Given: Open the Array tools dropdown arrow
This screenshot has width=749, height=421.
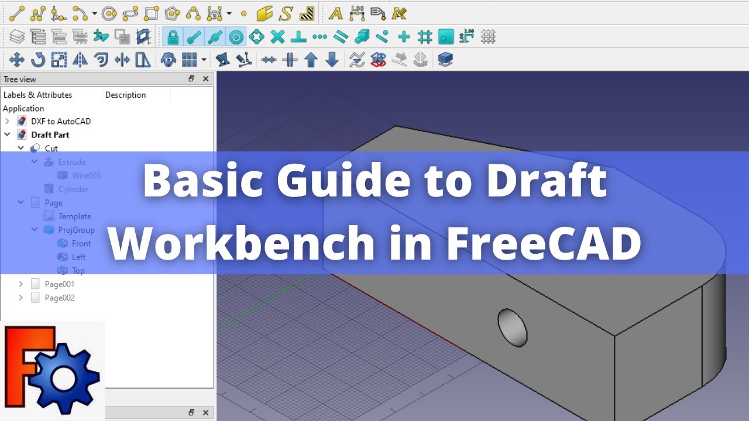Looking at the screenshot, I should (204, 60).
